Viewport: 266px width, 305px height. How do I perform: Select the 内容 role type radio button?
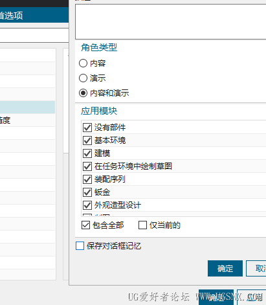point(83,63)
